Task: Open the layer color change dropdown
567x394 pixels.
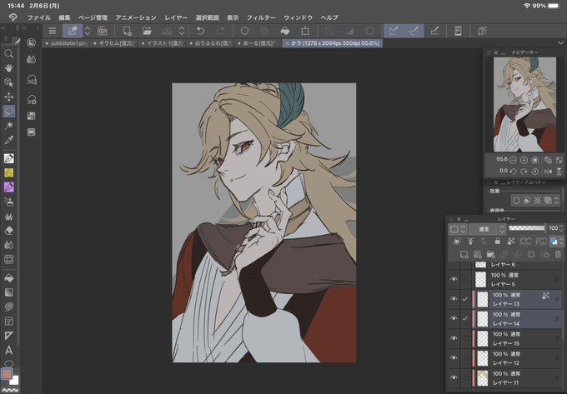Action: tap(556, 242)
